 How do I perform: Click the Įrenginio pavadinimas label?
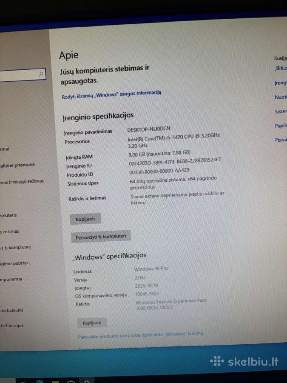(x=88, y=132)
